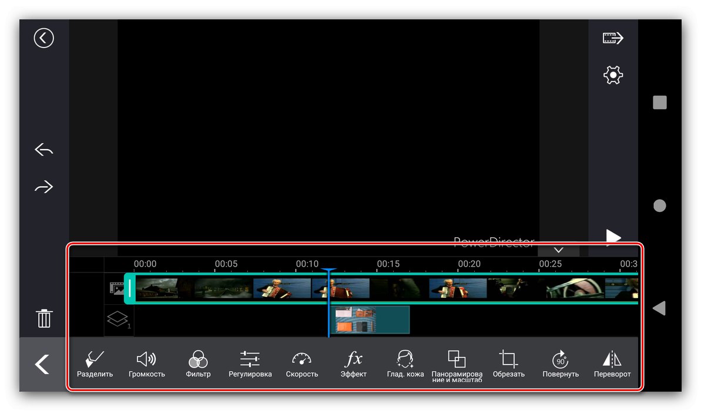The width and height of the screenshot is (701, 411).
Task: Open project settings gear
Action: 613,75
